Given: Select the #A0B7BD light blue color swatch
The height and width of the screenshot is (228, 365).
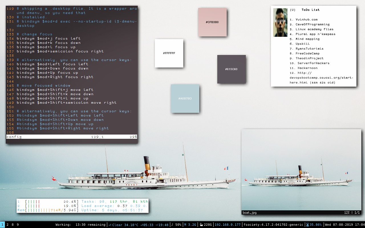Looking at the screenshot, I should click(185, 99).
